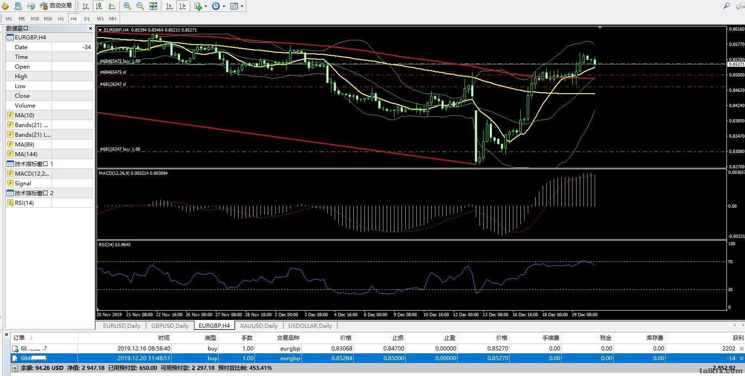Viewport: 745px width, 376px height.
Task: Select H4 timeframe
Action: tap(74, 19)
